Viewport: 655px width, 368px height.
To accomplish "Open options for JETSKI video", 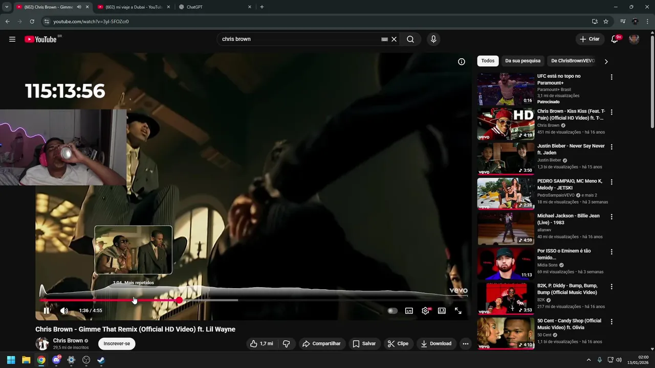I will click(611, 182).
